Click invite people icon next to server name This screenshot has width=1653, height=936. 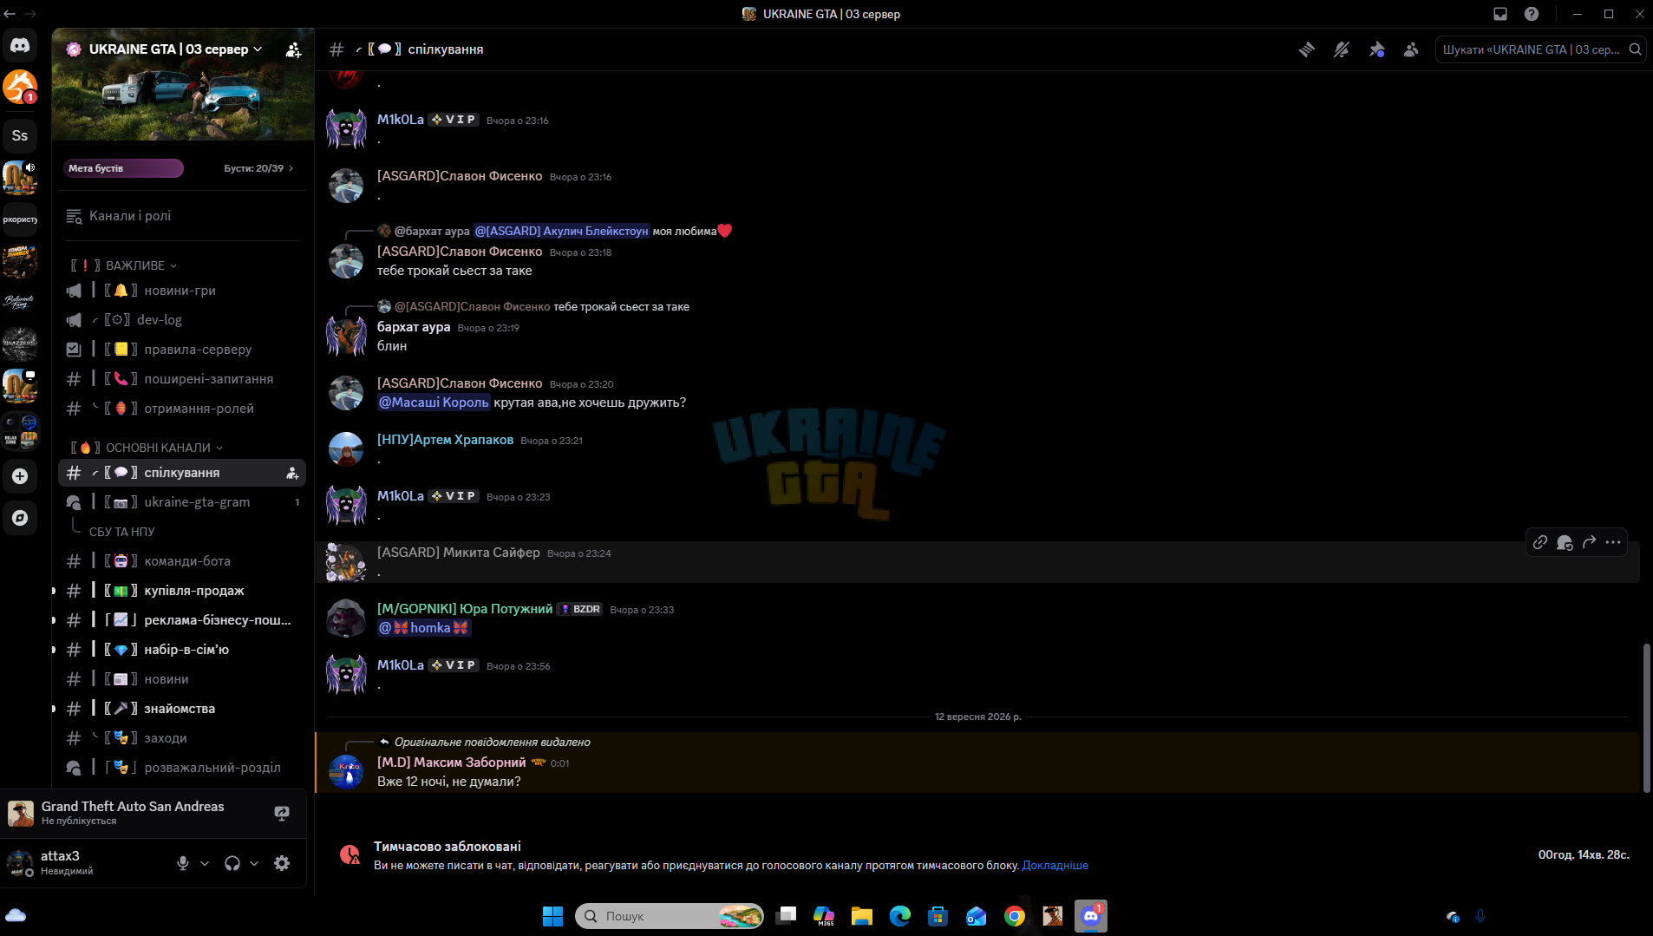(293, 49)
